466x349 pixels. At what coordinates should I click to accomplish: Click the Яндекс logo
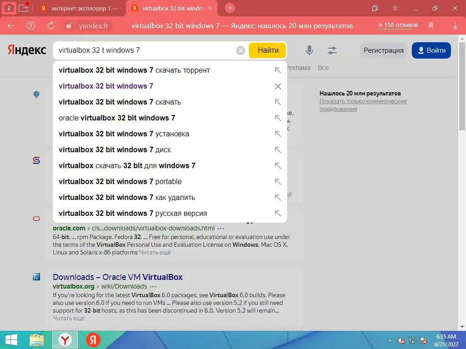click(27, 50)
